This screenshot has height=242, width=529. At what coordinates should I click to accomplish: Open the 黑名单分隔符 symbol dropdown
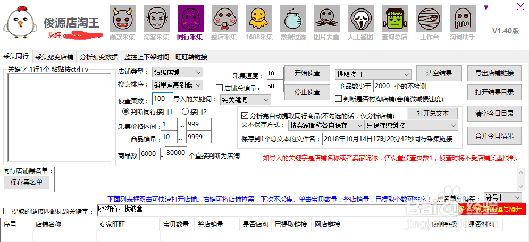pyautogui.click(x=503, y=197)
